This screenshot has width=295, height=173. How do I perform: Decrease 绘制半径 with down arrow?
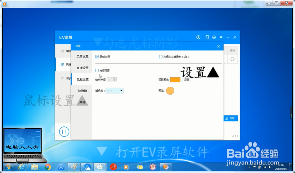pyautogui.click(x=115, y=81)
